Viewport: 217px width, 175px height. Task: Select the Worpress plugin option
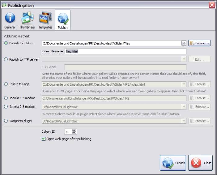coord(6,121)
